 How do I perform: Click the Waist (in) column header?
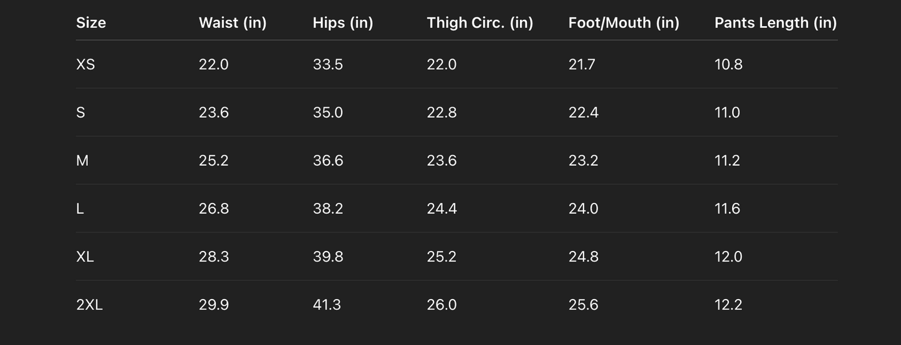click(233, 23)
